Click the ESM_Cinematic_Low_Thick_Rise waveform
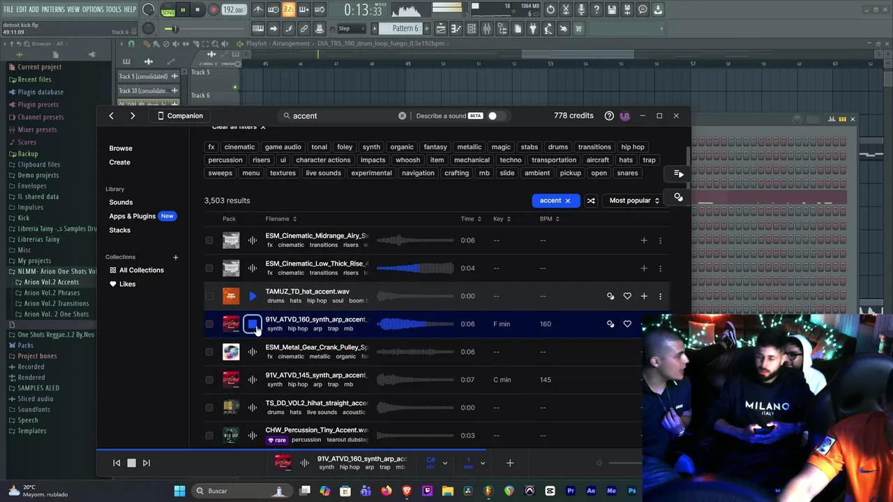Viewport: 893px width, 502px height. tap(415, 268)
